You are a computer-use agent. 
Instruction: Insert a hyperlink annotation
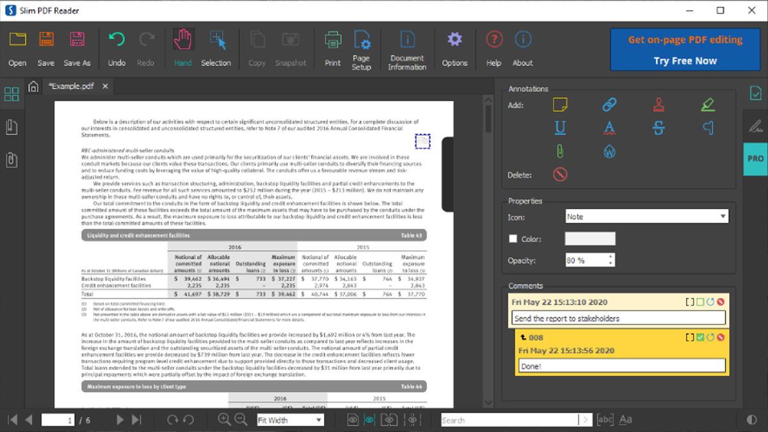point(609,102)
